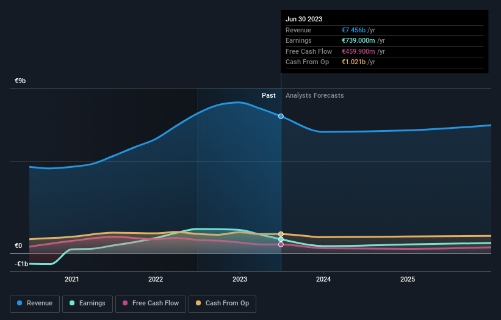Click the tooltip Cash From Op value €1.021b
501x320 pixels.
(x=353, y=62)
